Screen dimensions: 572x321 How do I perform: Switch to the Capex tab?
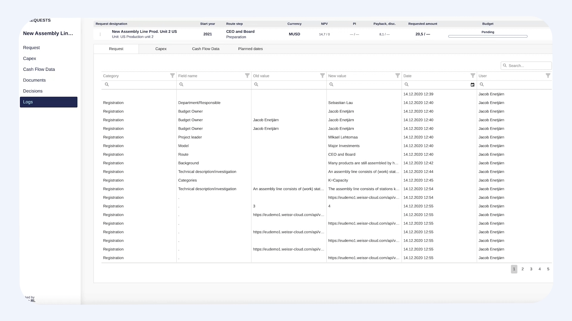coord(161,49)
